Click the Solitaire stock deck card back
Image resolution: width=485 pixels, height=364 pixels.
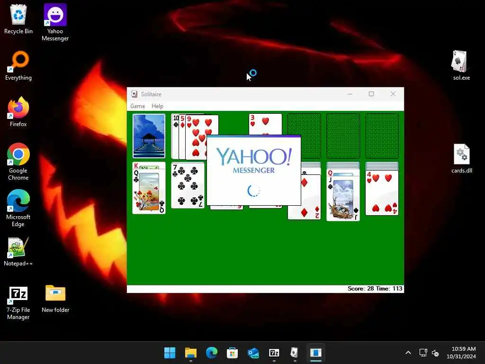pyautogui.click(x=149, y=136)
